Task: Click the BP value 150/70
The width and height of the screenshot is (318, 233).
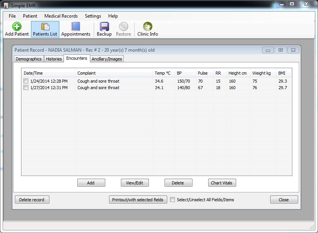Action: click(x=184, y=81)
